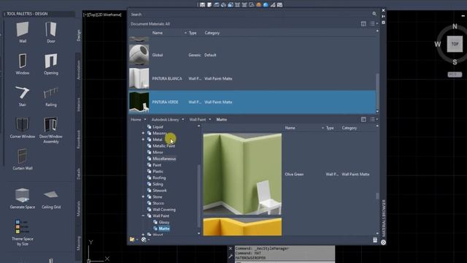
Task: Open document materials view options dropdown
Action: [x=374, y=23]
